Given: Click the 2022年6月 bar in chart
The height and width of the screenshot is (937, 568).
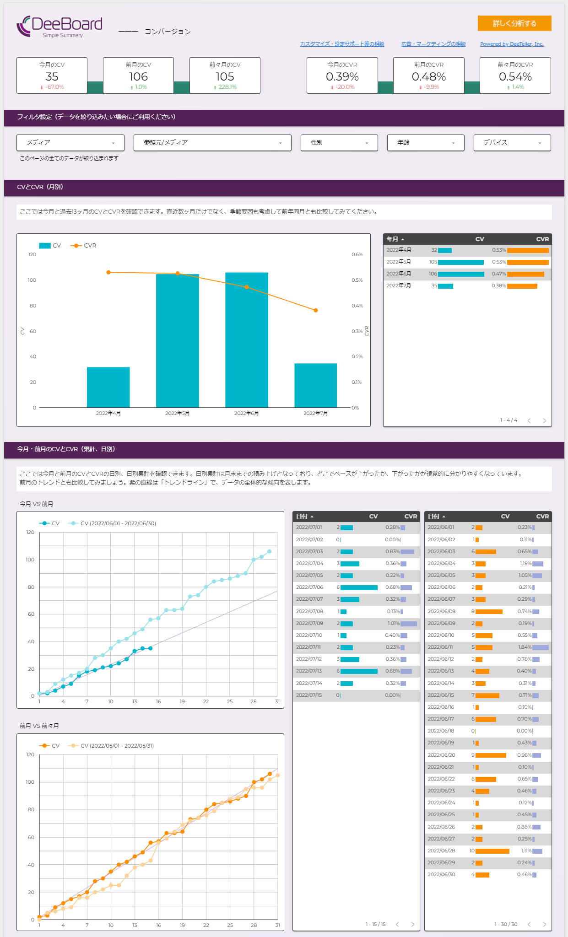Looking at the screenshot, I should click(246, 339).
